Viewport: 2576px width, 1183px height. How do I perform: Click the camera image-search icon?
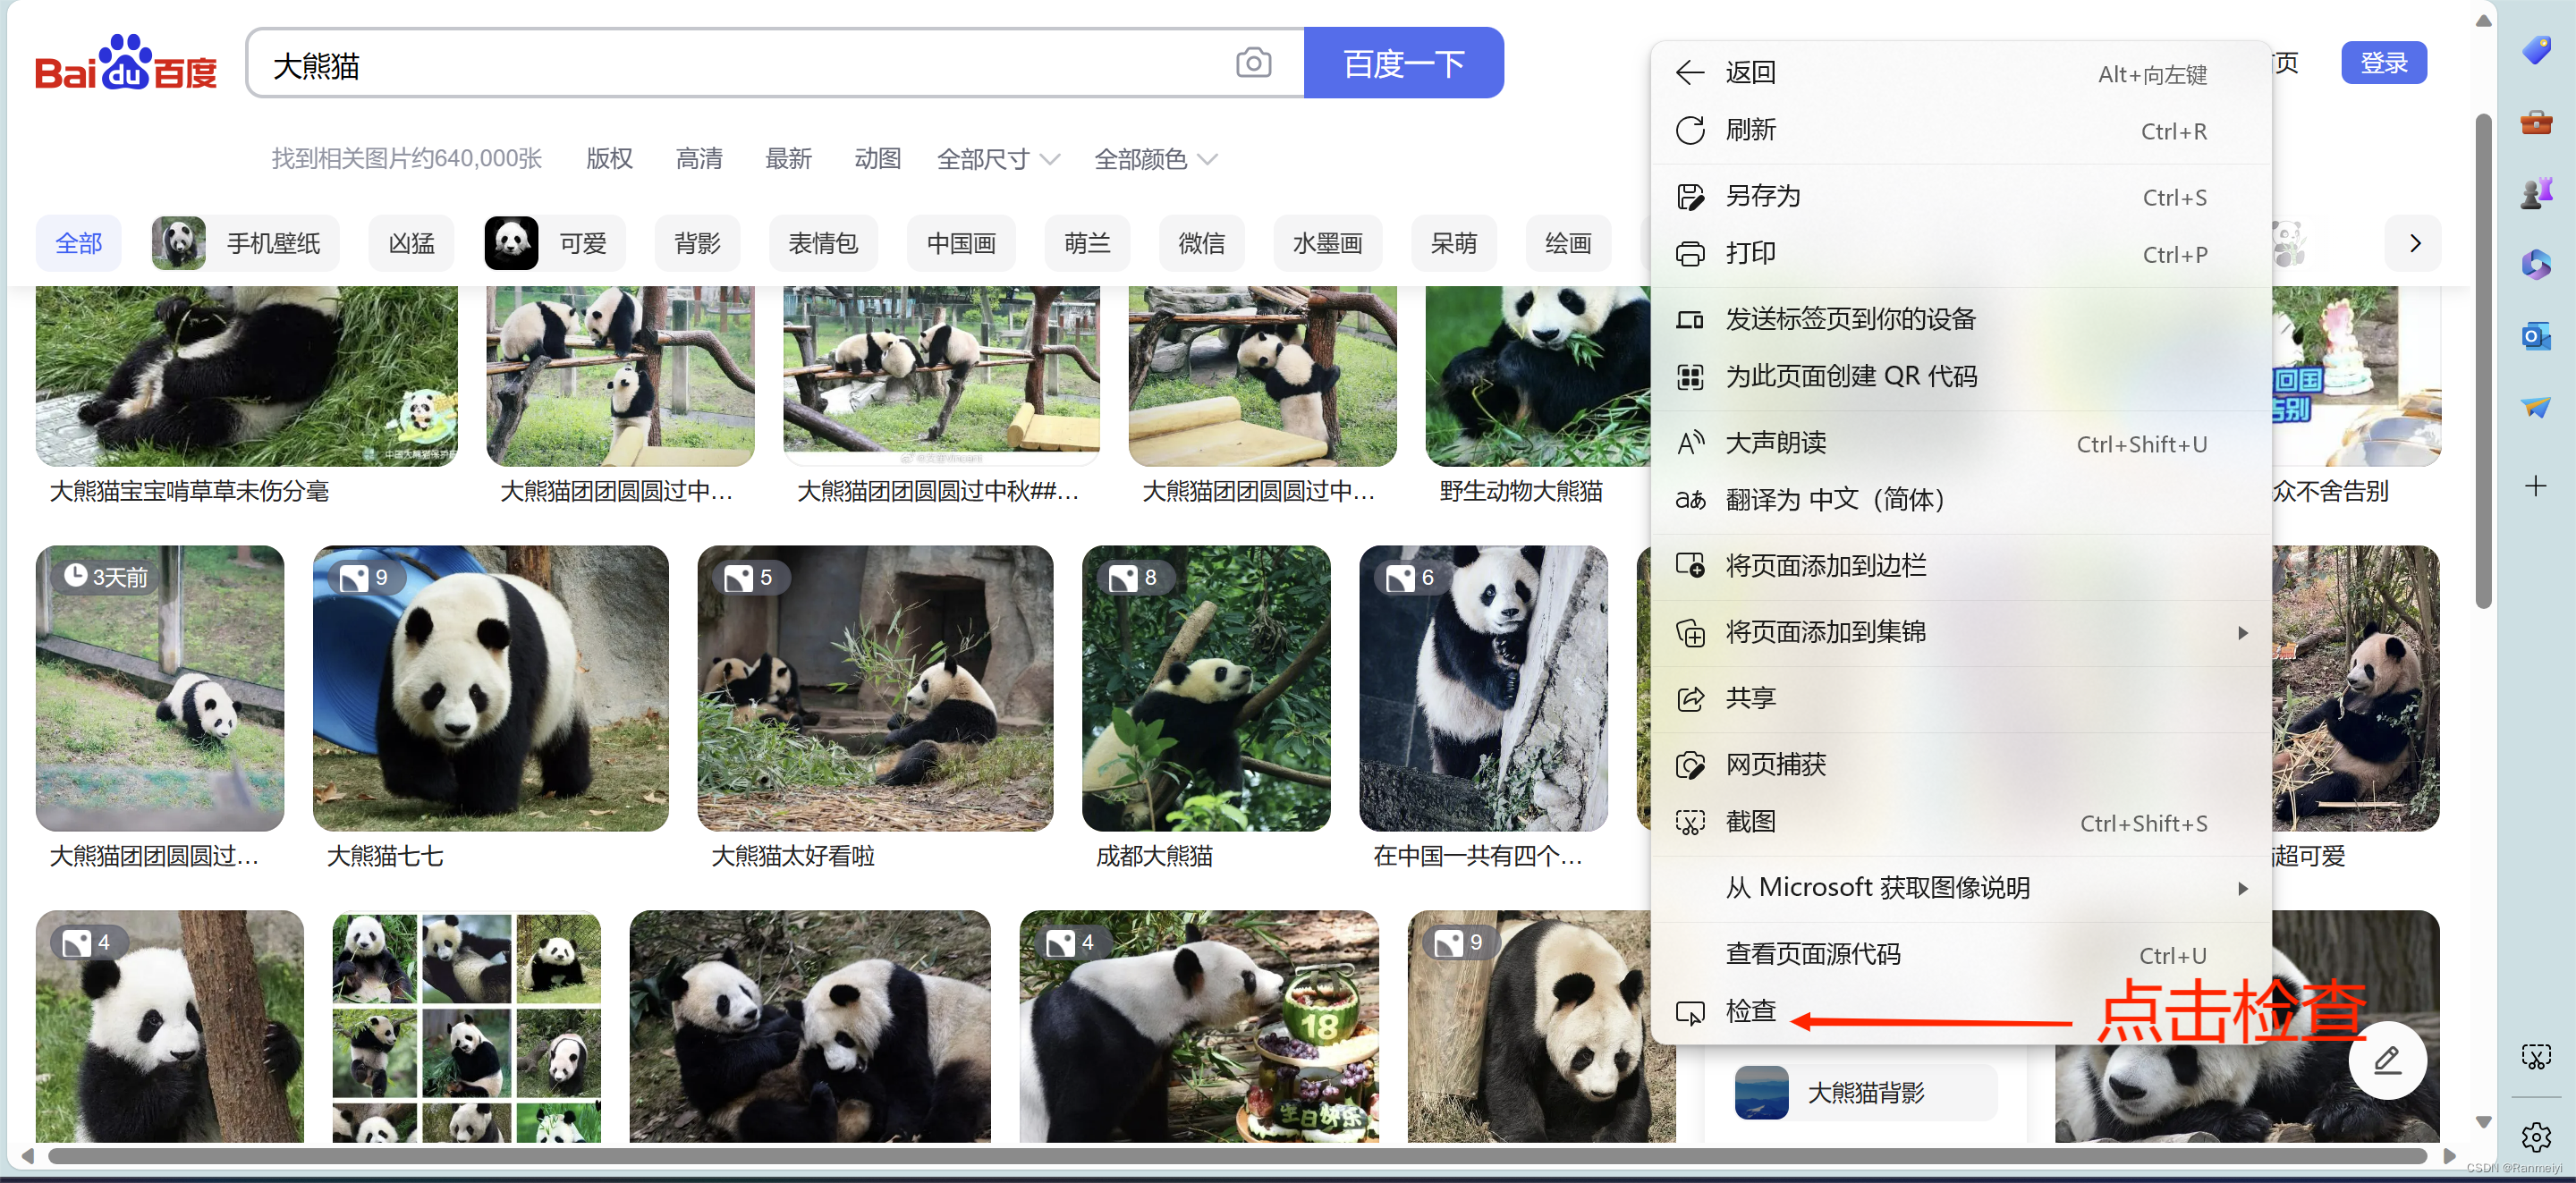click(x=1252, y=63)
